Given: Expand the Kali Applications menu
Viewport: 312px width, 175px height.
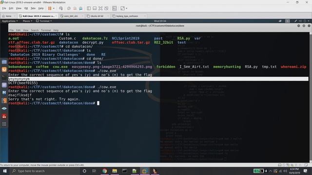Looking at the screenshot, I should coord(10,21).
